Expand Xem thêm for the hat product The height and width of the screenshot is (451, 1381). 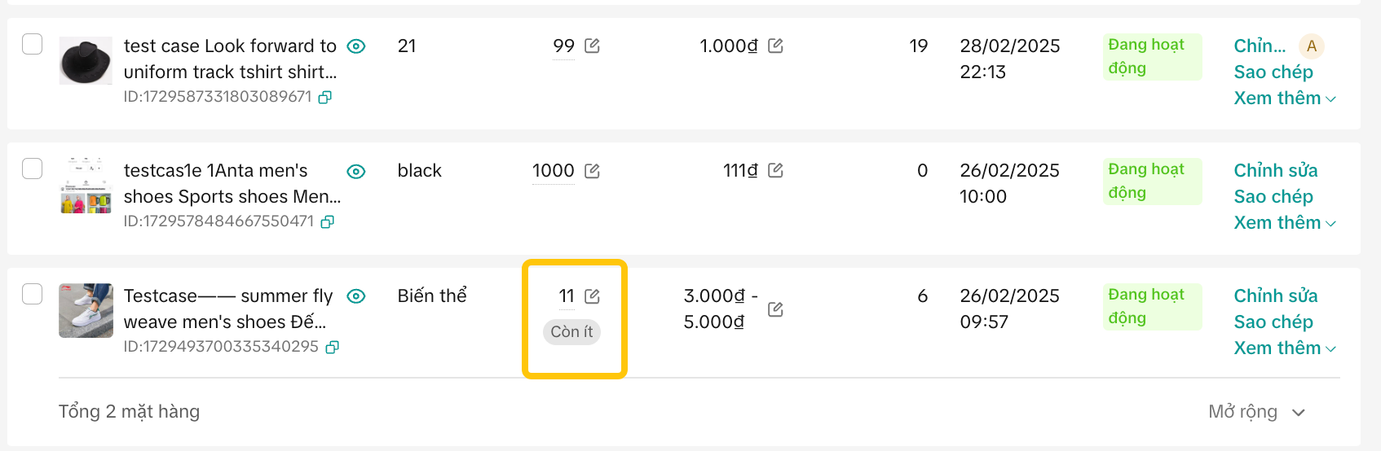tap(1285, 99)
